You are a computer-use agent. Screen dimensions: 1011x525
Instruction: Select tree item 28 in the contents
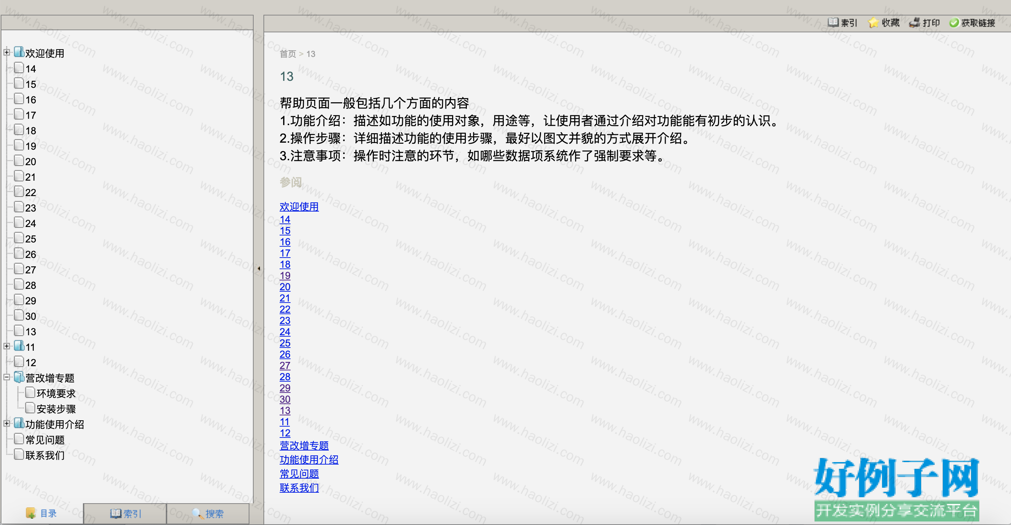click(x=31, y=285)
